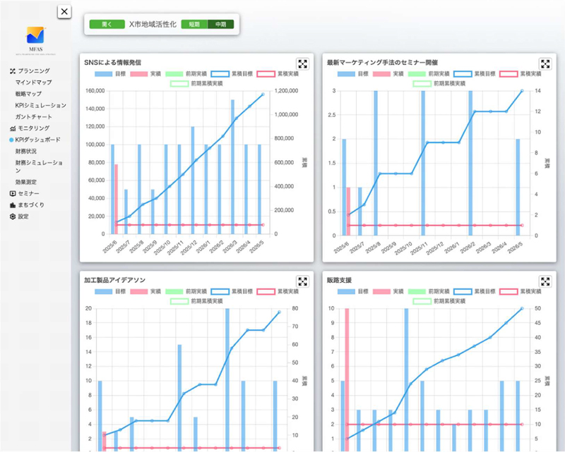
Task: Click the プランニング section icon
Action: point(13,71)
